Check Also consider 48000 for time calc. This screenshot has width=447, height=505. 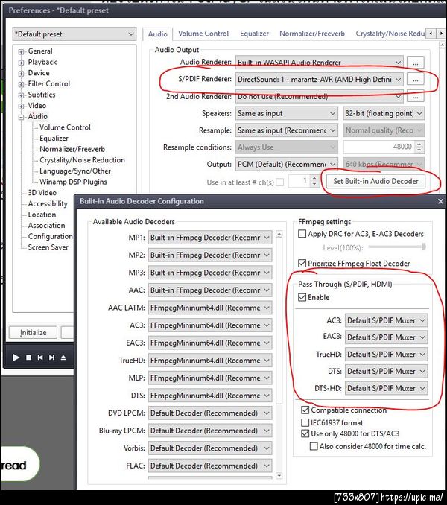(314, 446)
